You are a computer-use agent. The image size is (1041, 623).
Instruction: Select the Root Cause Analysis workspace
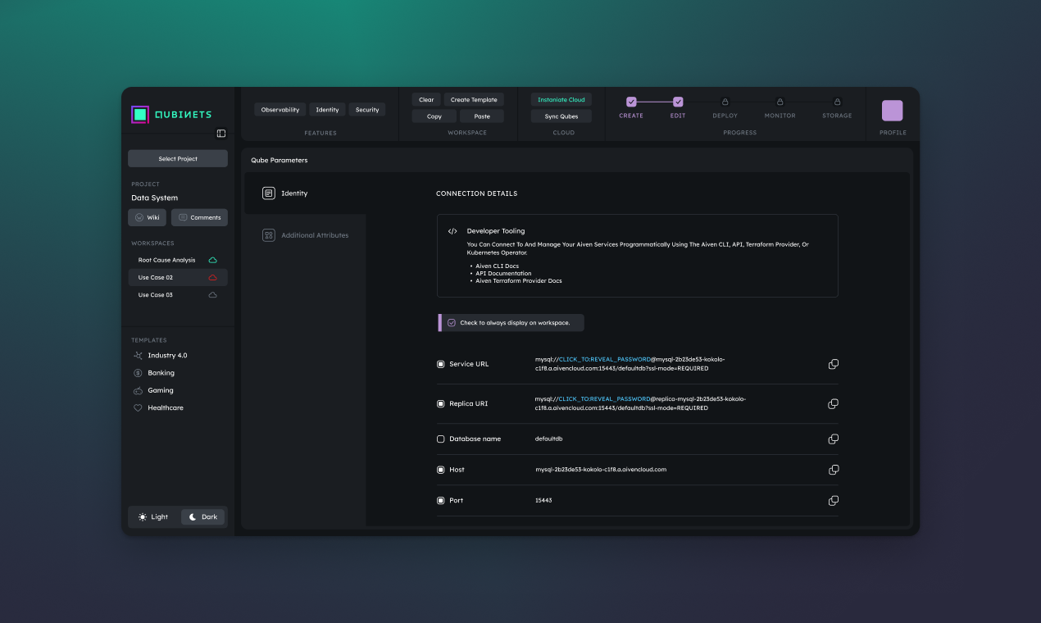[x=178, y=260]
